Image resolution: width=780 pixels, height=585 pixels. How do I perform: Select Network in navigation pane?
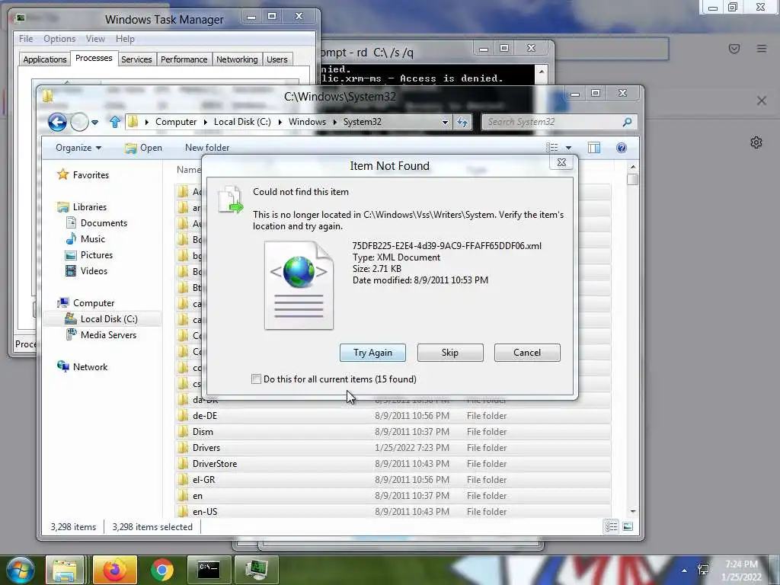[90, 366]
